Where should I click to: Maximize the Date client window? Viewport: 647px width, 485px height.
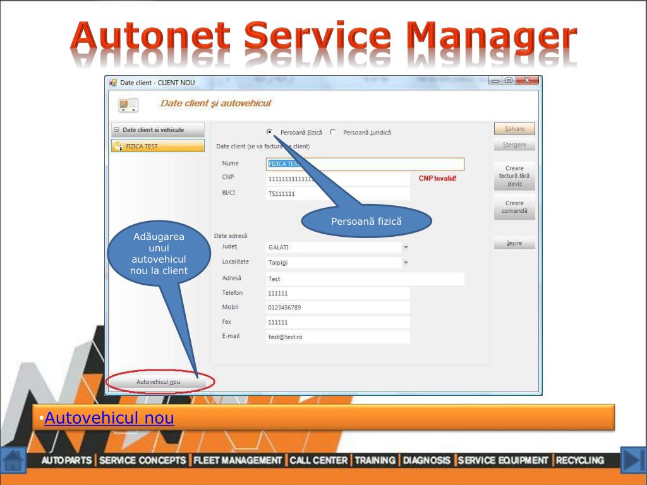pos(509,80)
